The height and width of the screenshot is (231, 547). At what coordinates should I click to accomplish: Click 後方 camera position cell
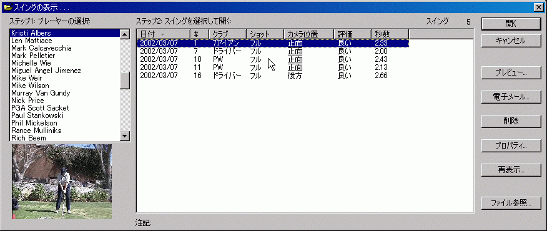click(295, 76)
